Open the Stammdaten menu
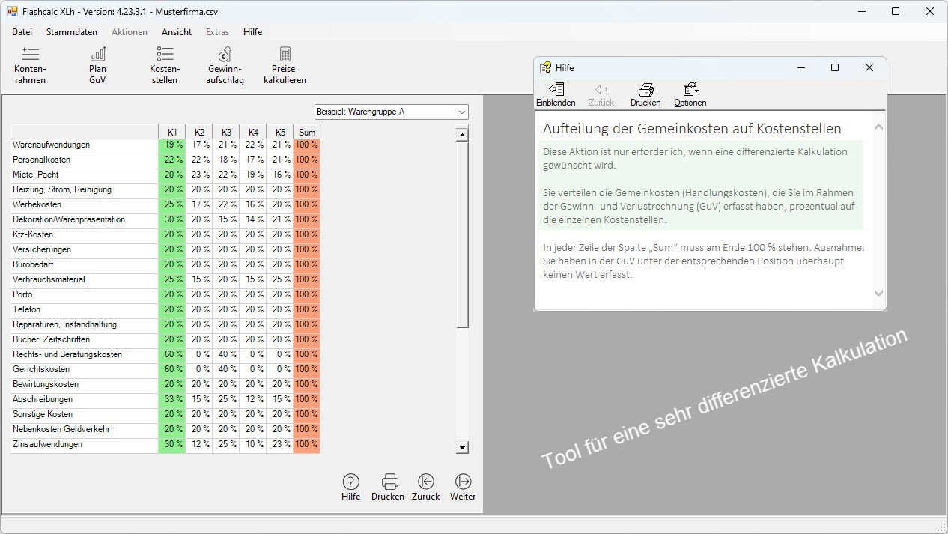This screenshot has height=534, width=948. (x=72, y=32)
